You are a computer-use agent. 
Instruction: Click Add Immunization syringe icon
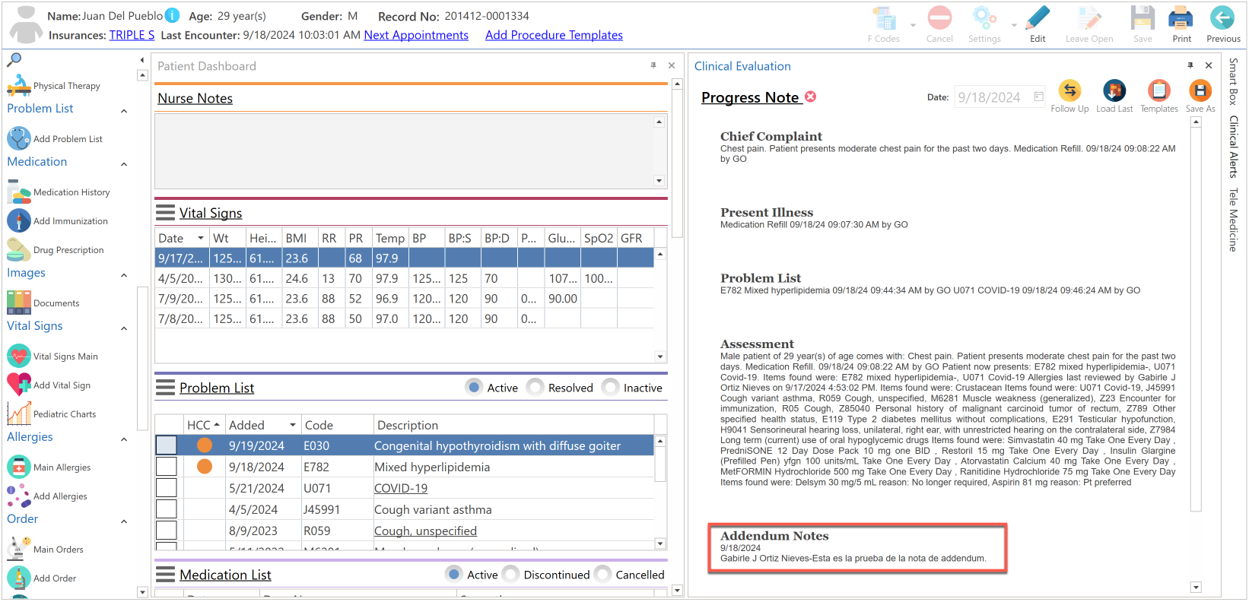[x=18, y=220]
